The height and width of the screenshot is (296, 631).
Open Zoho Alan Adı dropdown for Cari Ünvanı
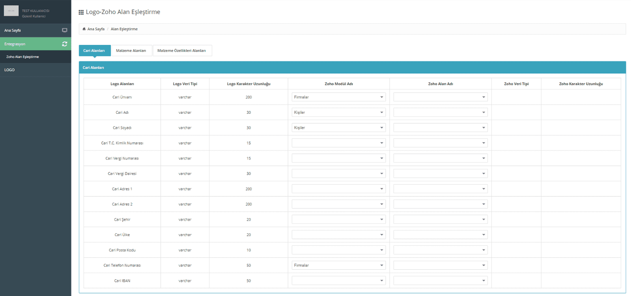441,97
